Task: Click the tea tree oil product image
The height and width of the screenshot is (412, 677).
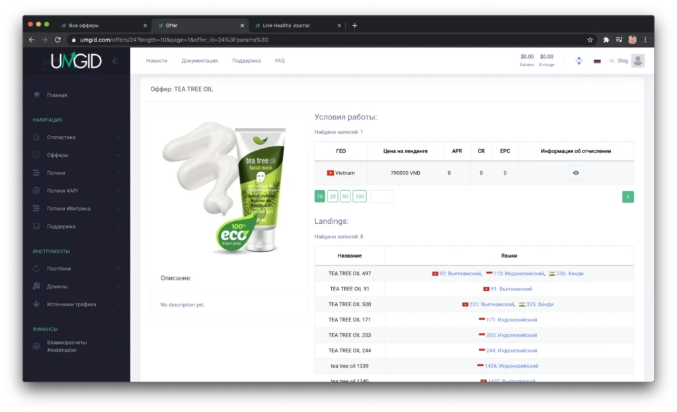Action: pyautogui.click(x=224, y=188)
